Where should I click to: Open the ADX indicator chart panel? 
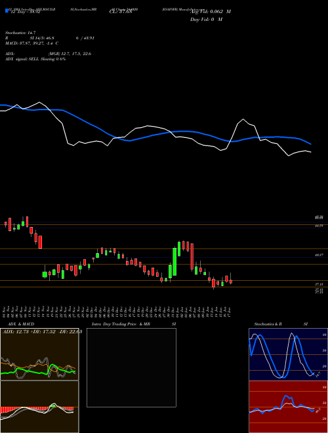pyautogui.click(x=39, y=354)
